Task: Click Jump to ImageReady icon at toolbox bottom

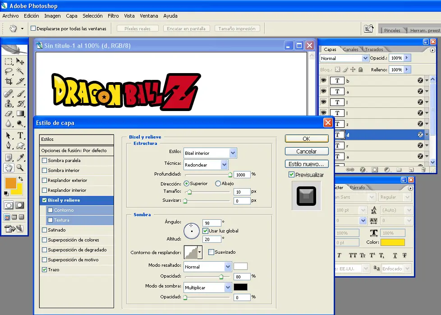Action: pos(14,229)
